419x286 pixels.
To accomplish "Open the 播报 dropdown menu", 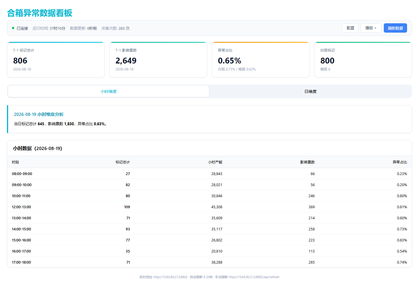I will point(371,28).
